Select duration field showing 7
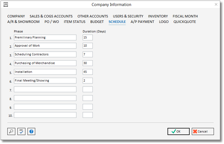224x144 pixels. click(88, 55)
